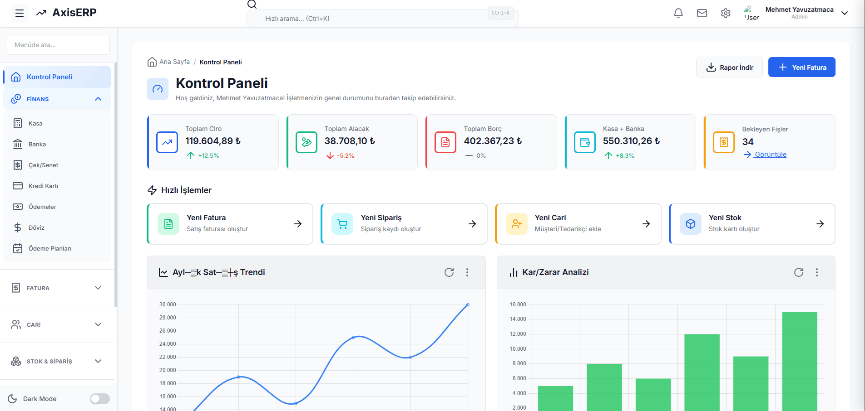Image resolution: width=865 pixels, height=411 pixels.
Task: Expand the FATURA section
Action: click(x=57, y=288)
